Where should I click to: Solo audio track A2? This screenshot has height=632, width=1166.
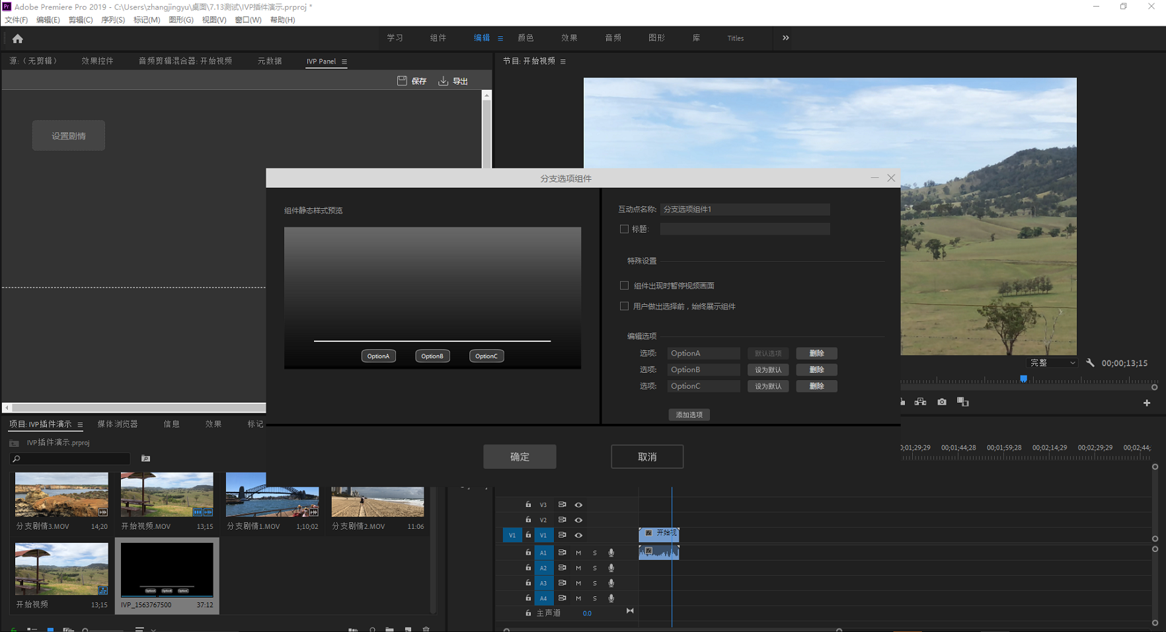pyautogui.click(x=595, y=568)
